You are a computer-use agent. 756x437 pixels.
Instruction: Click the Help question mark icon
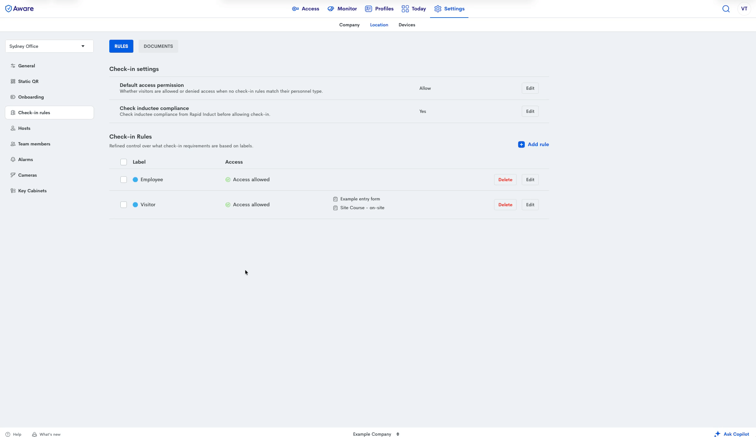(8, 434)
